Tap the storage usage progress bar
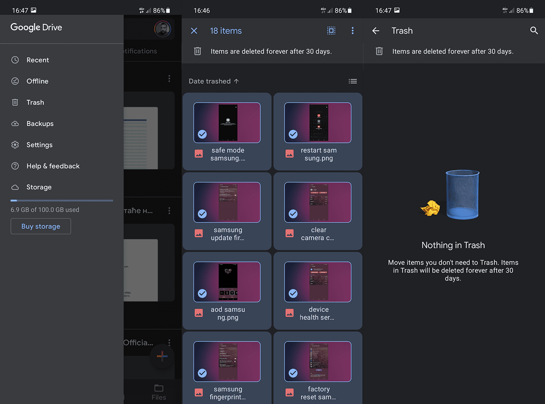 [61, 201]
